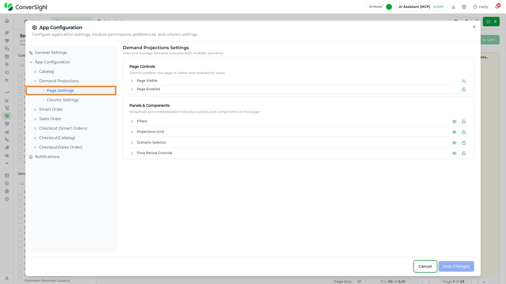
Task: Expand the Catalog tree node
Action: pyautogui.click(x=35, y=72)
